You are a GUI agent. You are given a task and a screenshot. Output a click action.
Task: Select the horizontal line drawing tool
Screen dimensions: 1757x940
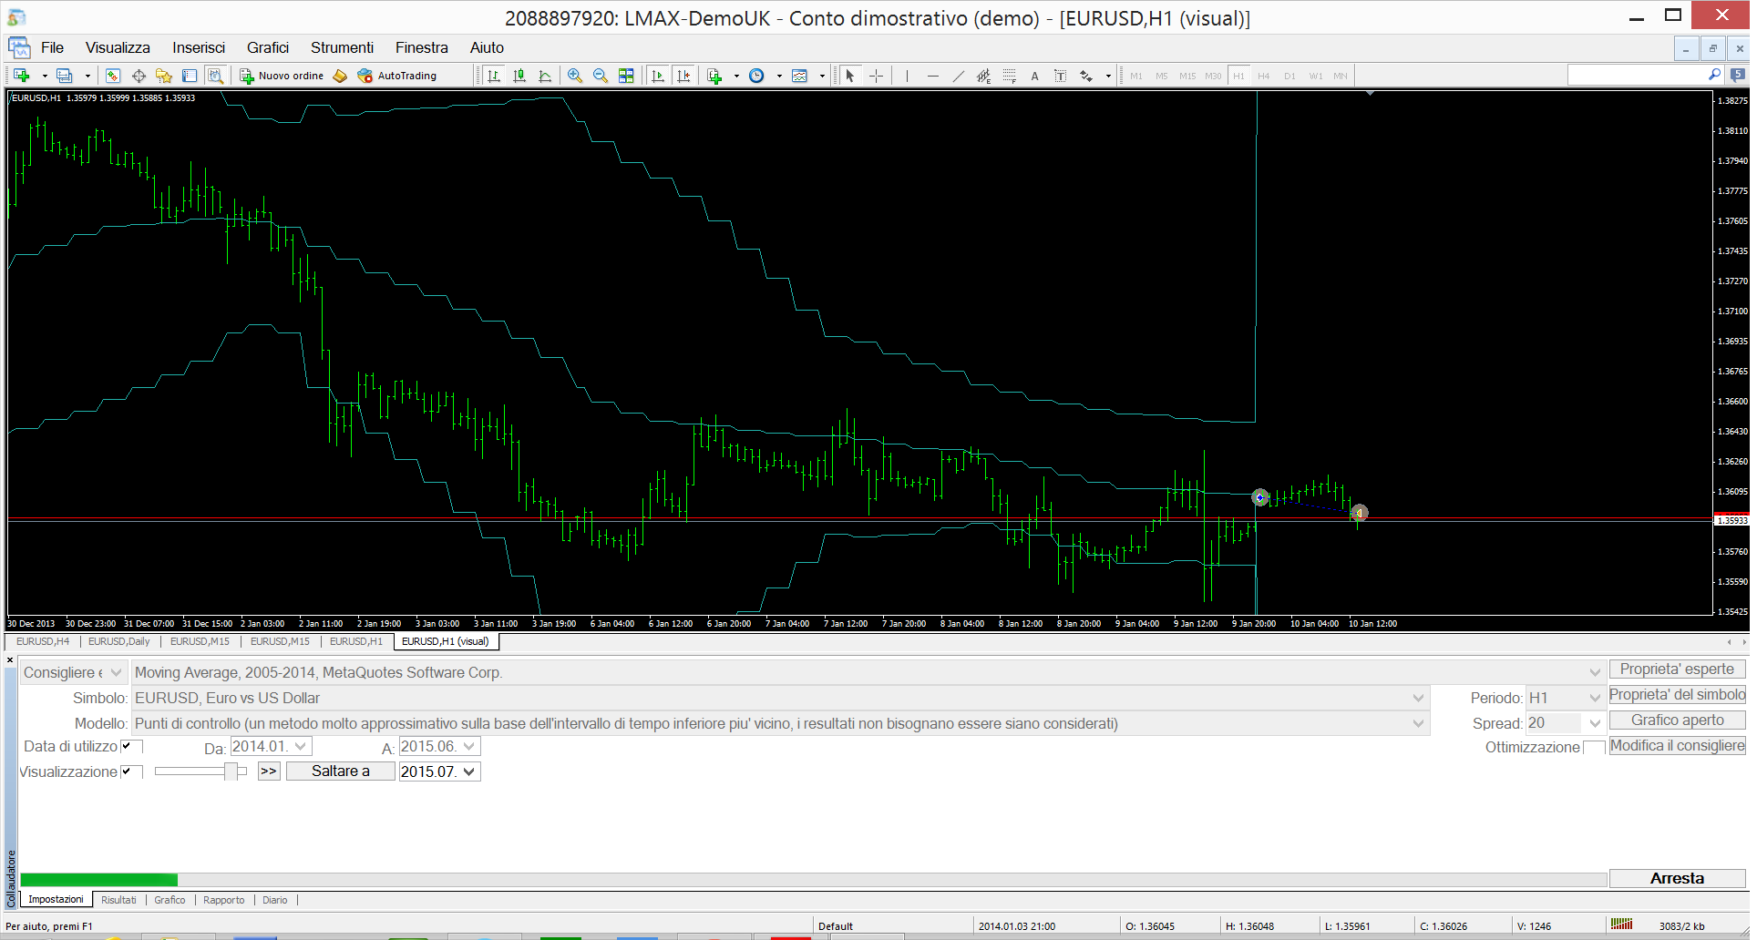[932, 76]
